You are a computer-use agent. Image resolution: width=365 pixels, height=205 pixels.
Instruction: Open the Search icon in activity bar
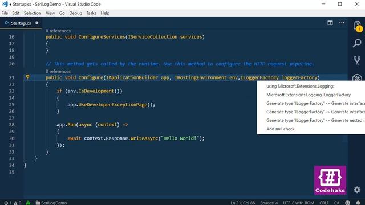[357, 43]
